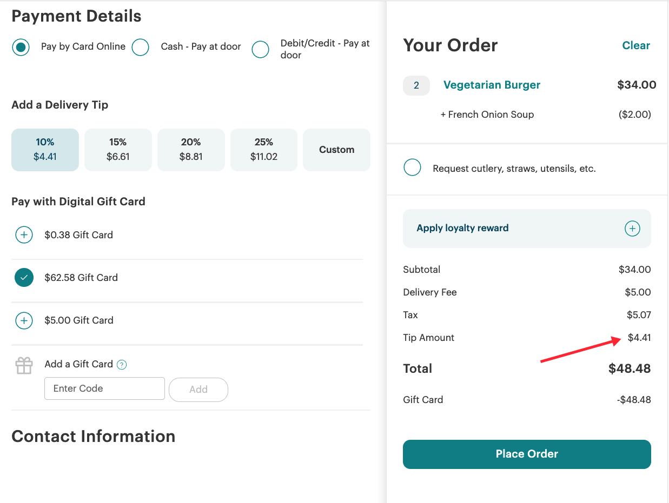Click the Add button for gift card code
Image resolution: width=669 pixels, height=503 pixels.
pyautogui.click(x=198, y=390)
